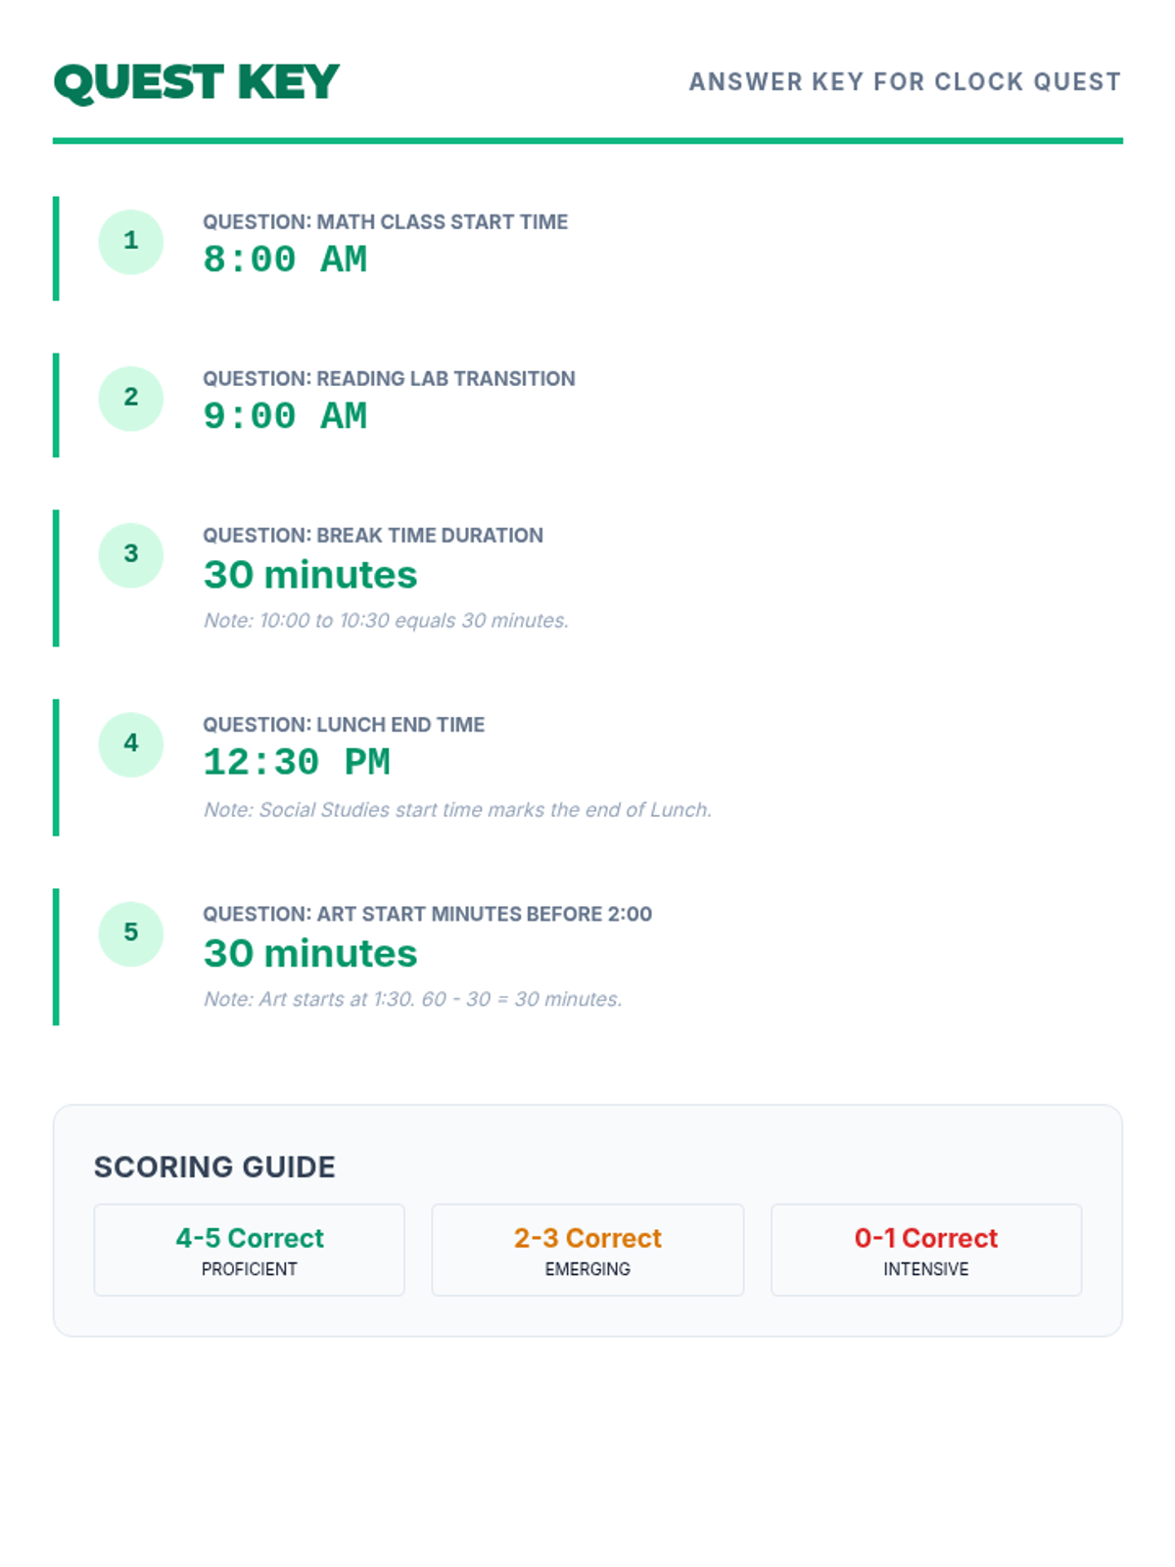The height and width of the screenshot is (1567, 1175).
Task: Select the 9:00 AM answer
Action: point(285,416)
